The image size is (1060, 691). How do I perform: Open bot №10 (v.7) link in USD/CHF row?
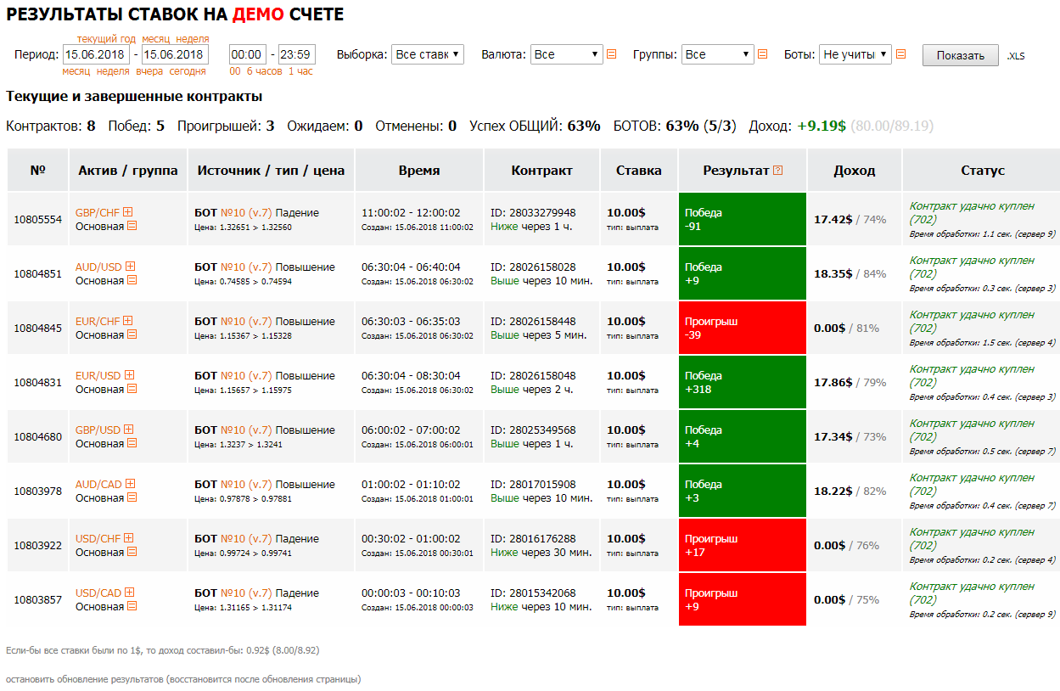pyautogui.click(x=246, y=539)
